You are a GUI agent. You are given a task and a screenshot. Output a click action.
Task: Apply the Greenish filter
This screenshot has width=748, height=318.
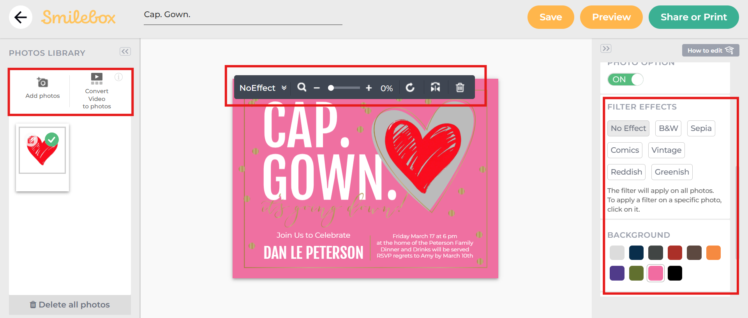(x=672, y=172)
